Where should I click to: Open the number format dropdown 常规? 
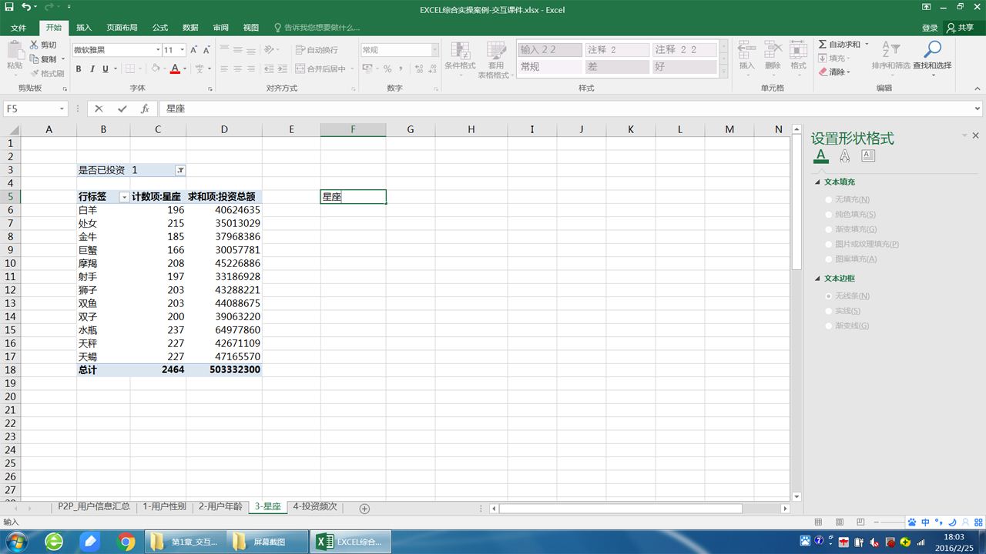434,50
